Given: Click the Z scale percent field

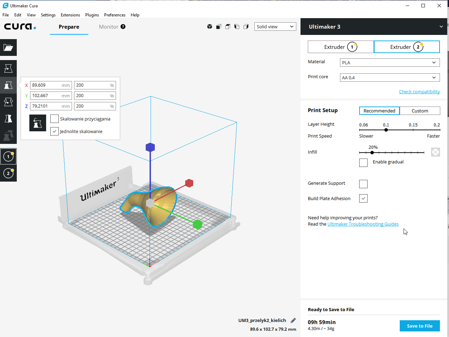Looking at the screenshot, I should [x=95, y=106].
